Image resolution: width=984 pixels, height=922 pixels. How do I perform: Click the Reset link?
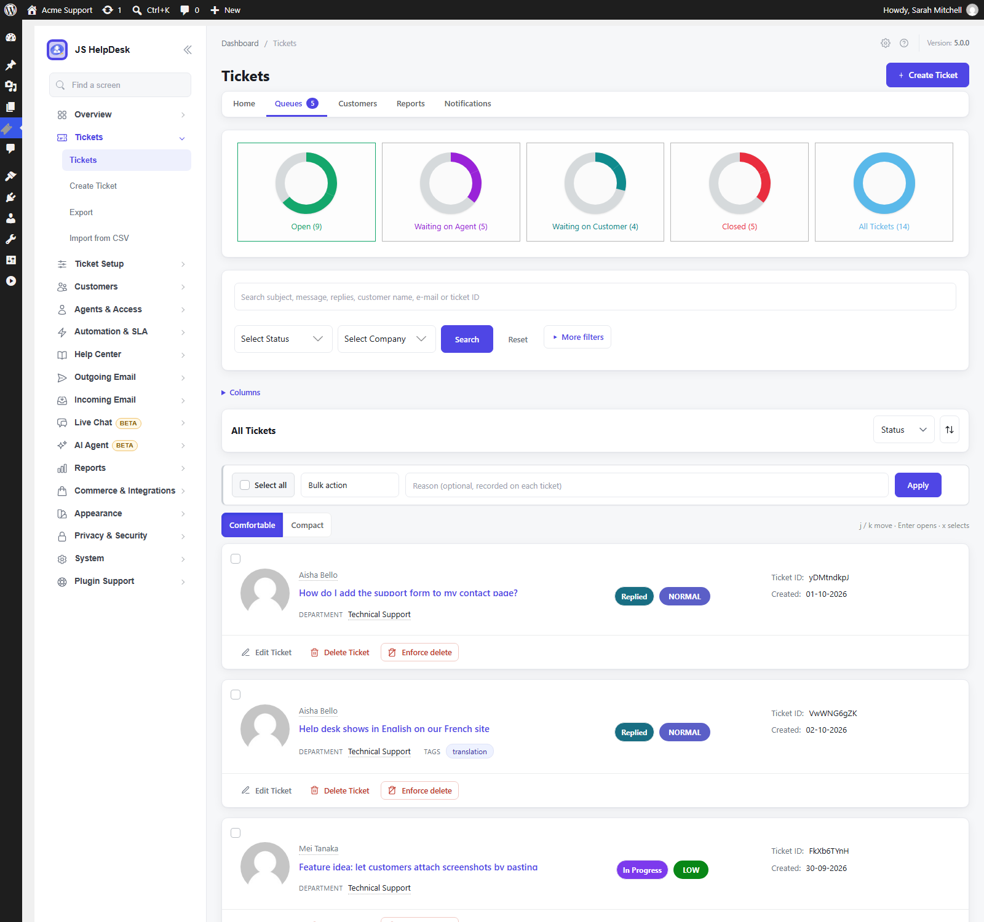(518, 339)
